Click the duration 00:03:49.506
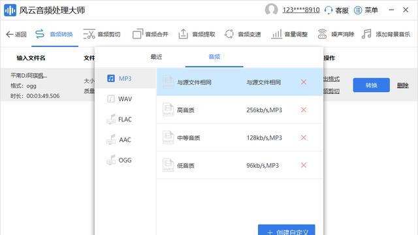 (43, 96)
